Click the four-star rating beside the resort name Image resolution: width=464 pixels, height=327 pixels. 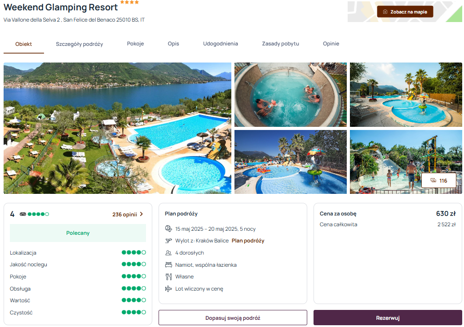129,2
